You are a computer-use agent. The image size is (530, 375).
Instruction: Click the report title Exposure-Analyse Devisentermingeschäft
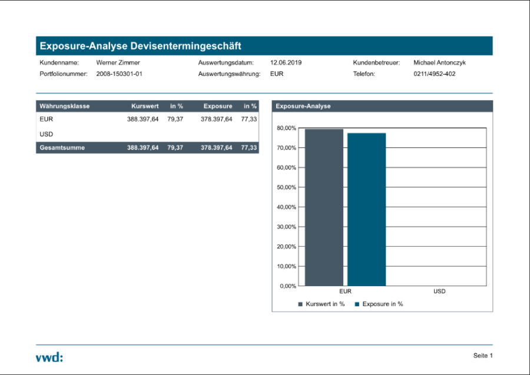pyautogui.click(x=140, y=46)
